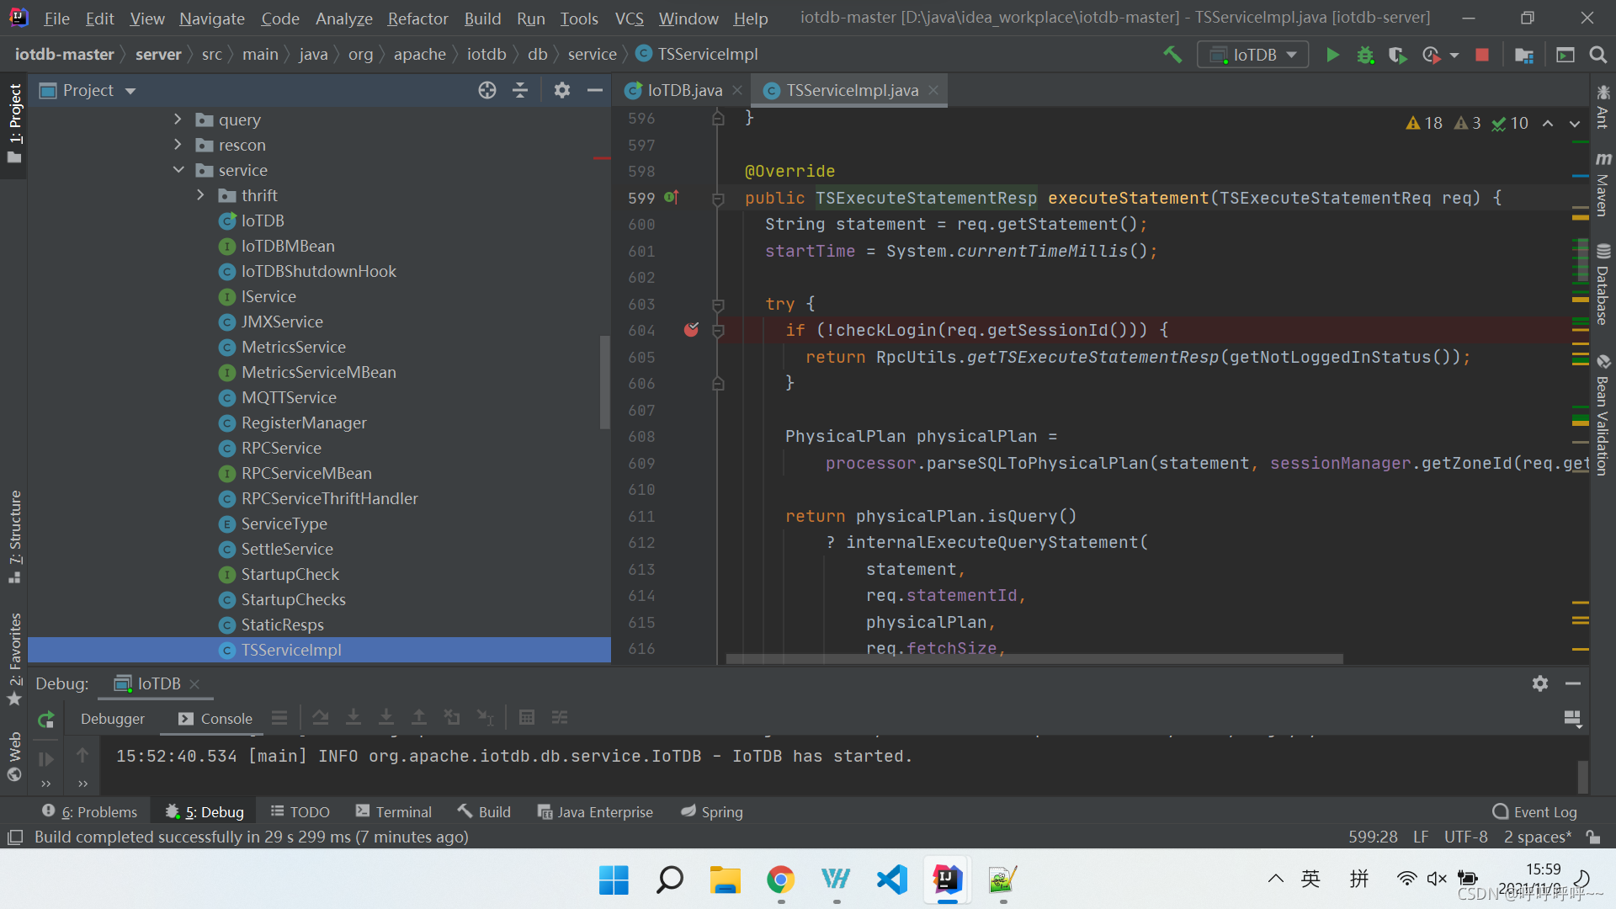Stop the running process with the red square
The image size is (1616, 909).
coord(1482,55)
